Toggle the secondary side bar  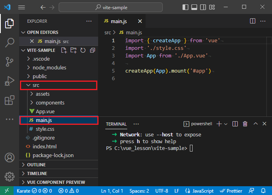(203, 7)
